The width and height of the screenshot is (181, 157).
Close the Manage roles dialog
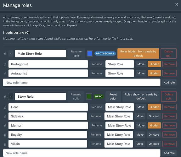click(177, 4)
